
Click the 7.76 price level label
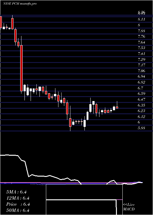(x=141, y=37)
